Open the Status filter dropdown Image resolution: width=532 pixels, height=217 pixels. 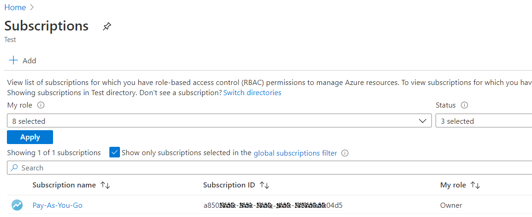click(x=483, y=121)
